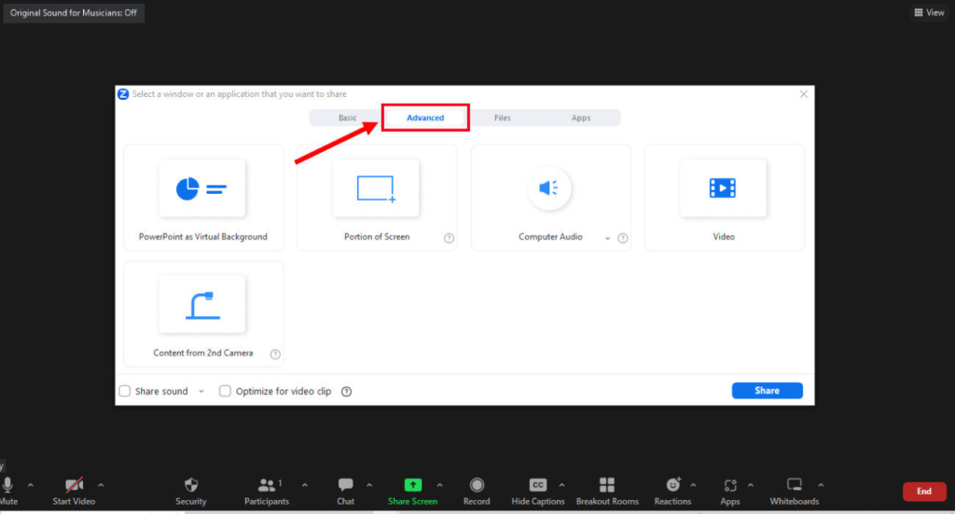Screen dimensions: 955x514
Task: Expand the Share sound dropdown arrow
Action: click(201, 392)
